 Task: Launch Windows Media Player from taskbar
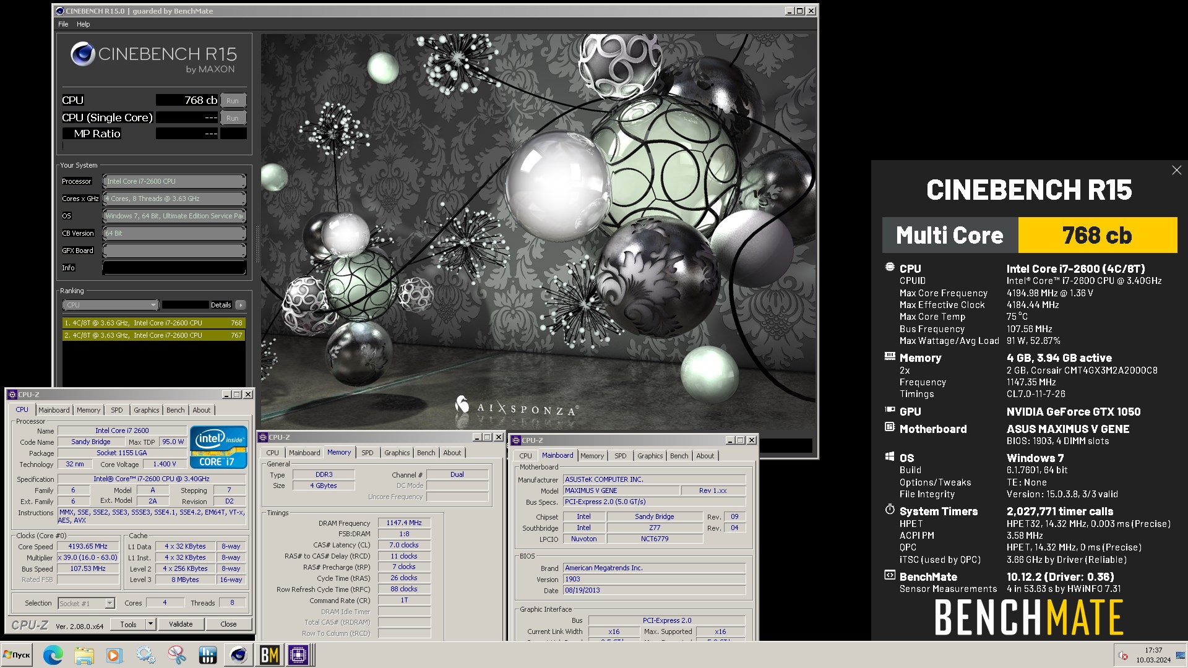click(x=114, y=655)
